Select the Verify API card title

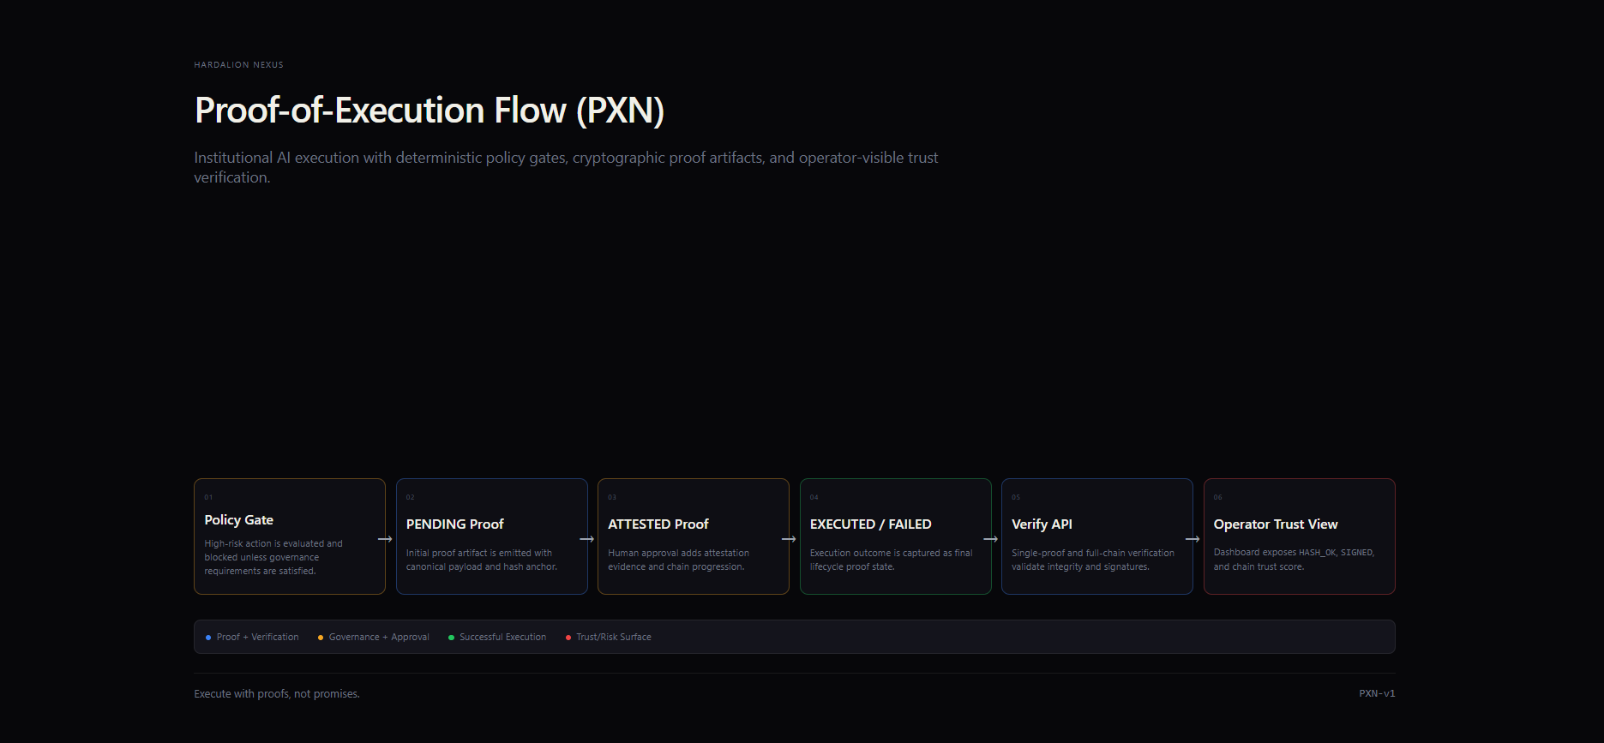click(x=1042, y=524)
